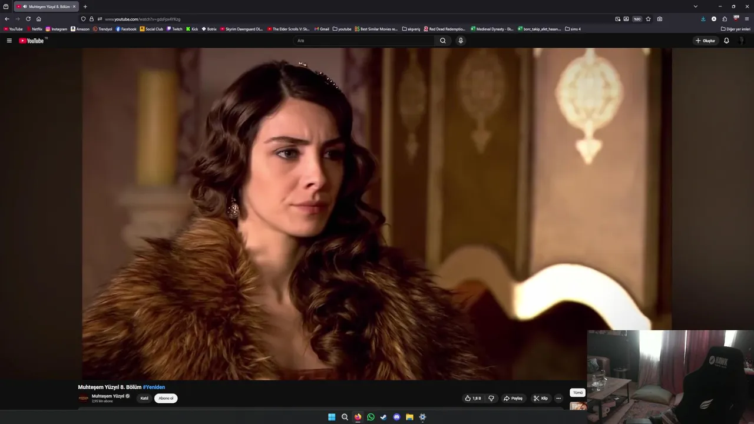Open the Trendyol bookmark

pyautogui.click(x=102, y=29)
